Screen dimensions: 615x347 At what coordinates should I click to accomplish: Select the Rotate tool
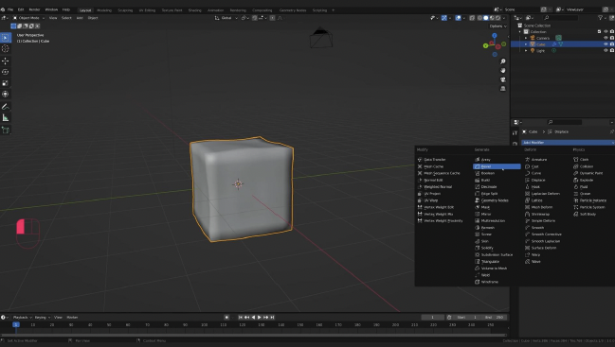5,72
